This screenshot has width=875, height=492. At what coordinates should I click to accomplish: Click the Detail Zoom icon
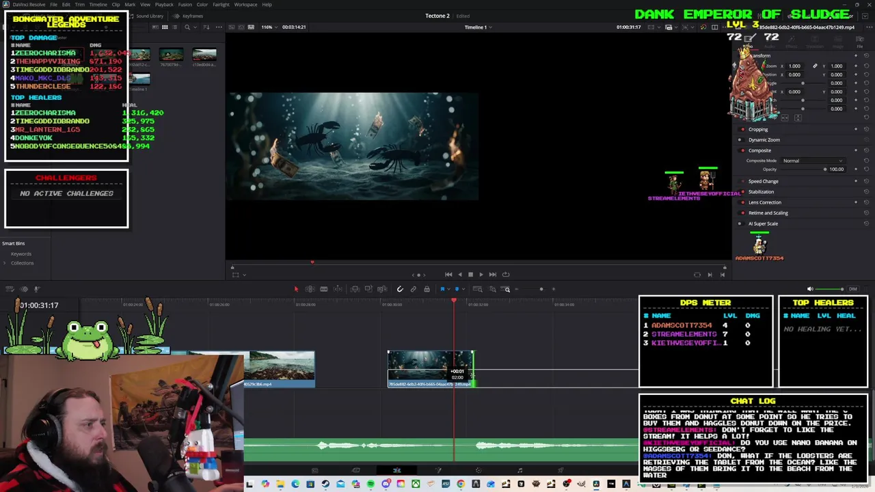pyautogui.click(x=492, y=289)
